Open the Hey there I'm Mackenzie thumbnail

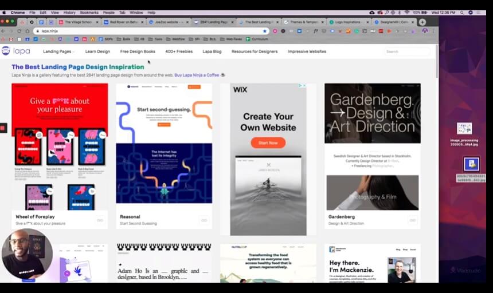[373, 263]
